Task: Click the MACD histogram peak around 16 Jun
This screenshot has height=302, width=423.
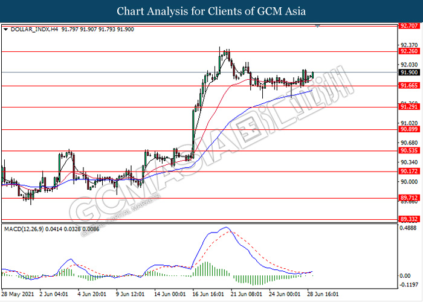Action: (207, 269)
